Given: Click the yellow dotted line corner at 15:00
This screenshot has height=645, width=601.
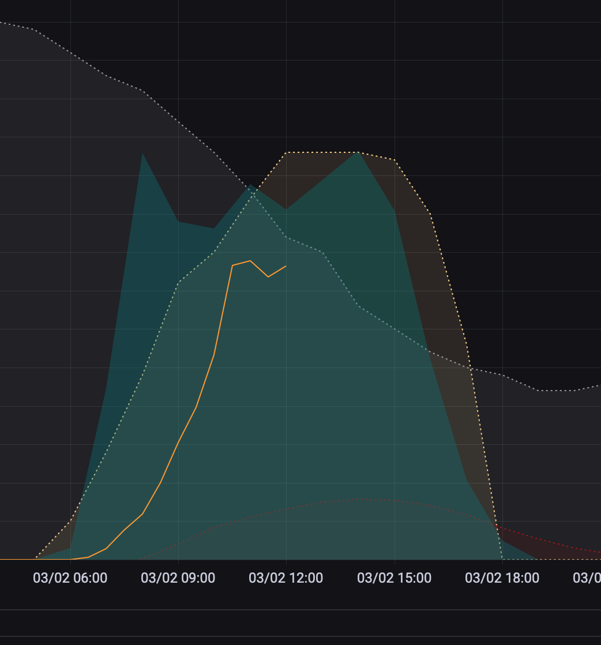Looking at the screenshot, I should pyautogui.click(x=394, y=160).
